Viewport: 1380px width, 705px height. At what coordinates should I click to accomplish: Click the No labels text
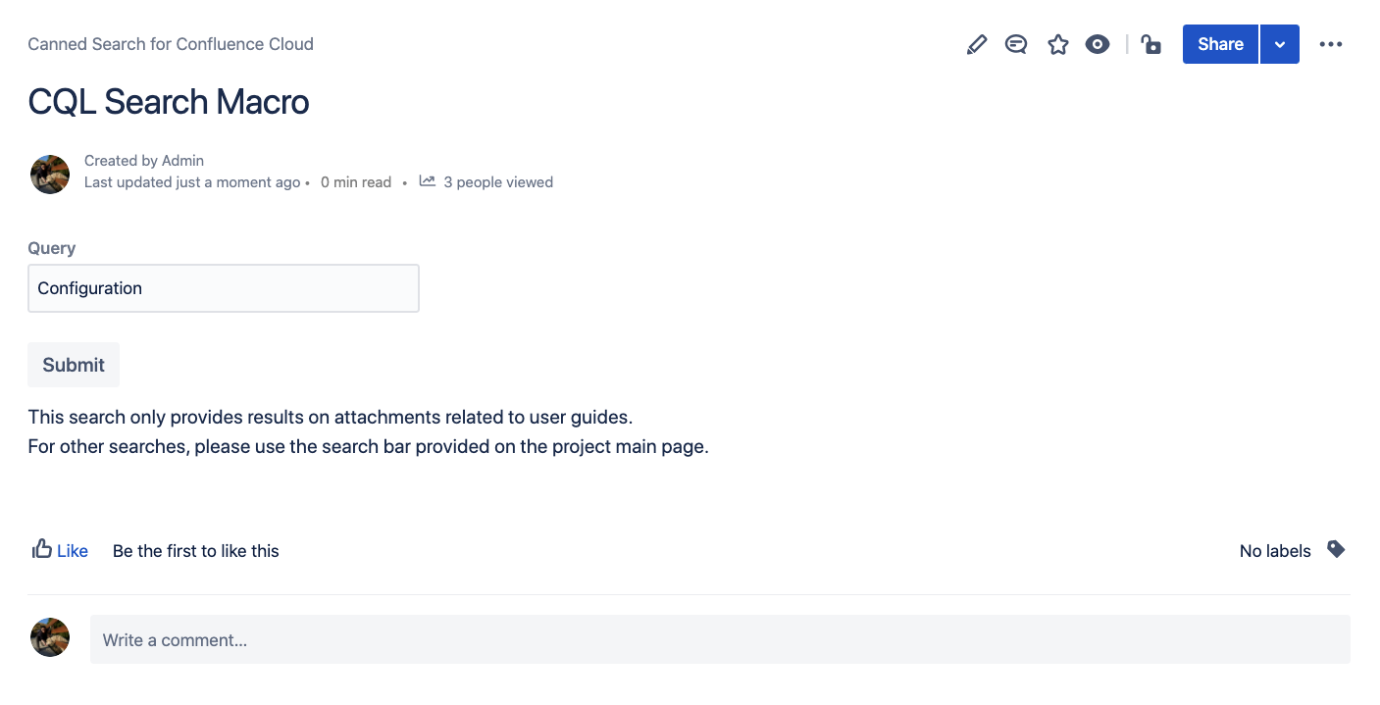[x=1275, y=551]
